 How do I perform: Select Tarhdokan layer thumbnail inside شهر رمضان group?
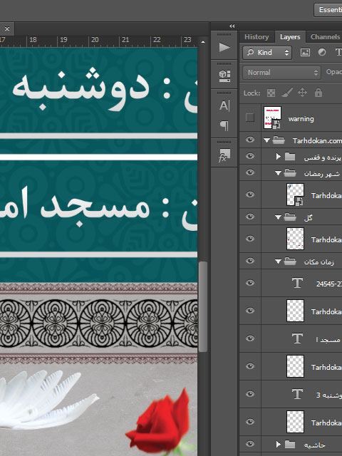click(x=295, y=195)
